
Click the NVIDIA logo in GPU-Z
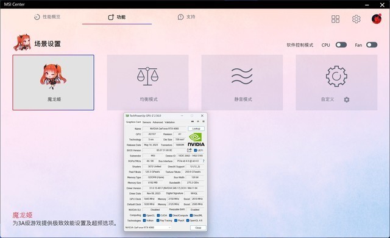(x=196, y=139)
